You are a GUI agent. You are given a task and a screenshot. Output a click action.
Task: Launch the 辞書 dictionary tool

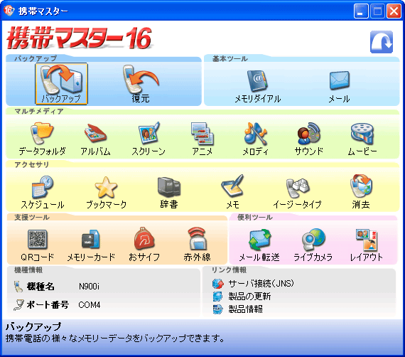tap(169, 193)
